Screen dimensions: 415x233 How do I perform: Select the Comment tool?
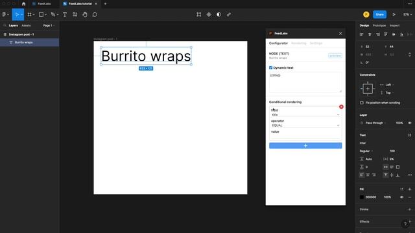[x=95, y=14]
